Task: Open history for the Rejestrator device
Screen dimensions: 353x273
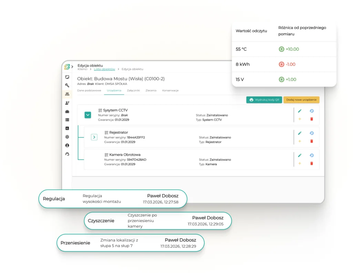Action: pyautogui.click(x=312, y=133)
